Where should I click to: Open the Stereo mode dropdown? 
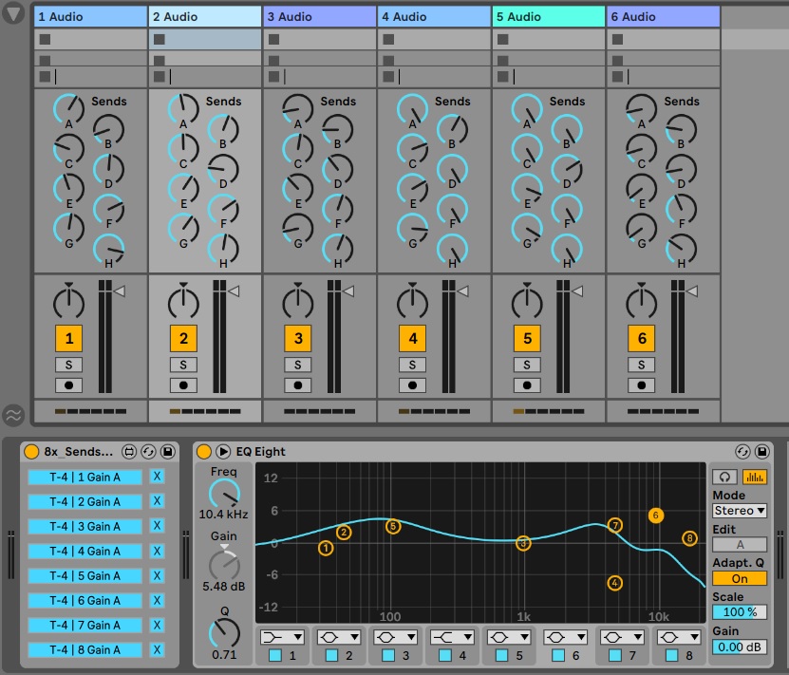pos(739,511)
